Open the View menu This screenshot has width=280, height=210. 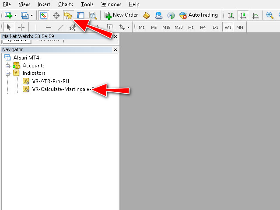(24, 4)
